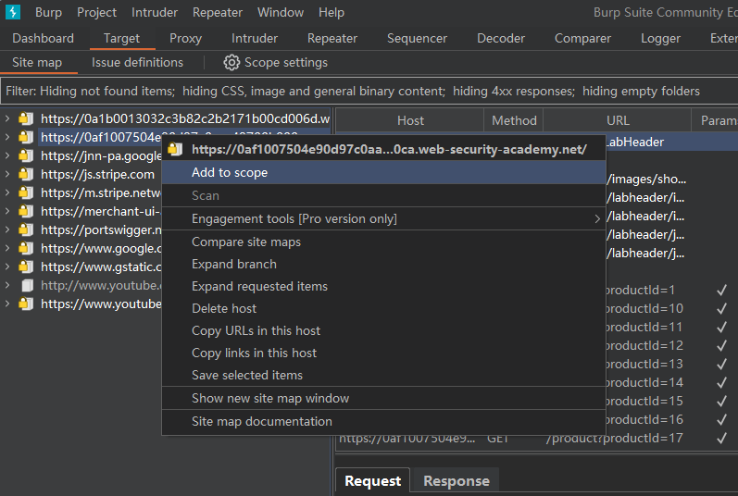
Task: Expand the 0af1007504e host node
Action: [7, 137]
